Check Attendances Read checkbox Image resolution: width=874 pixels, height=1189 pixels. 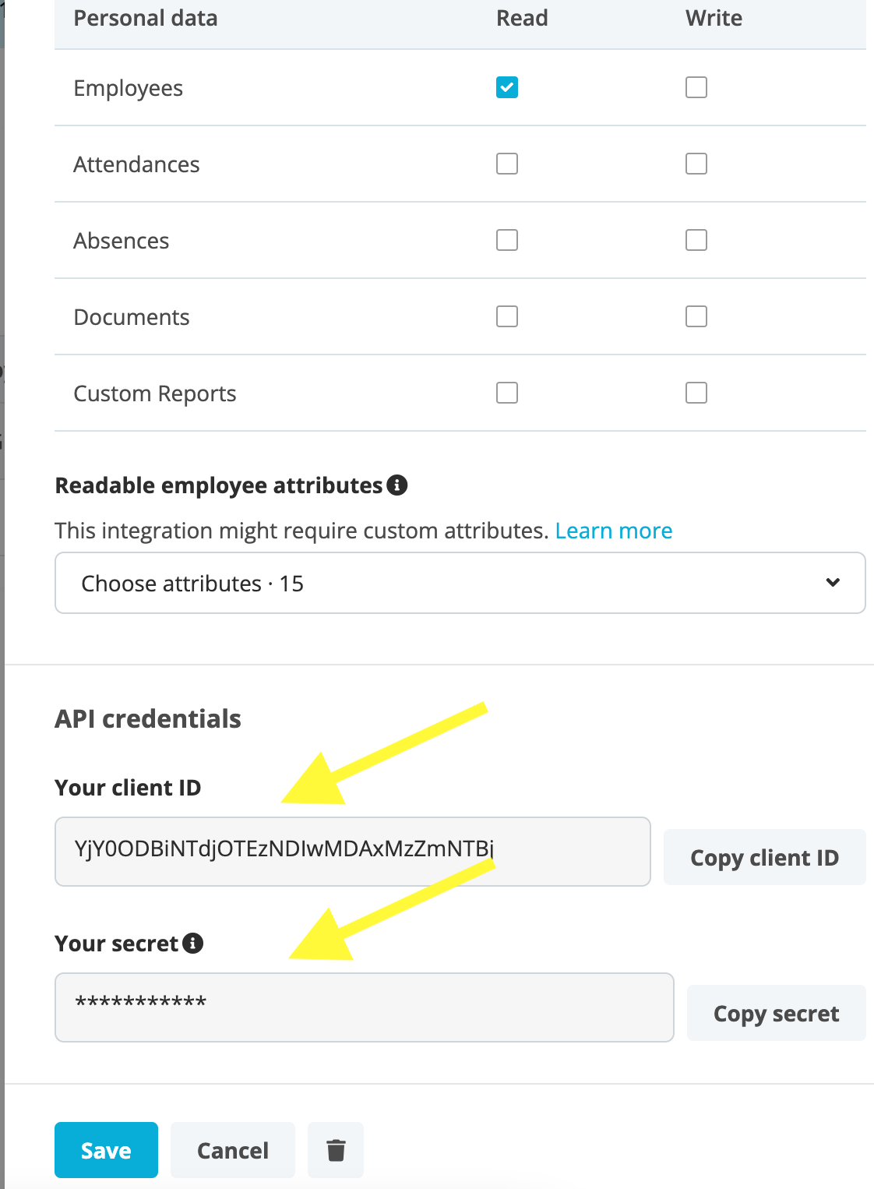pyautogui.click(x=507, y=164)
